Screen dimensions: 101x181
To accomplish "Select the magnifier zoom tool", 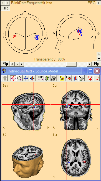I will point(19,78).
